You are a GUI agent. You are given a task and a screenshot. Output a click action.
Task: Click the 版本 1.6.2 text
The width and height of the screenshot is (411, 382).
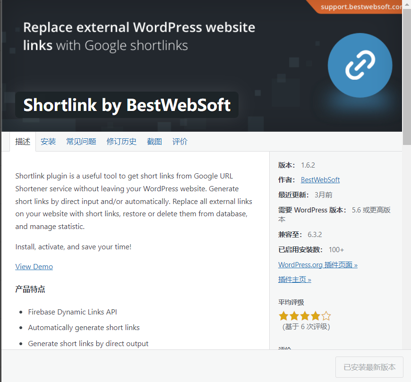point(297,165)
